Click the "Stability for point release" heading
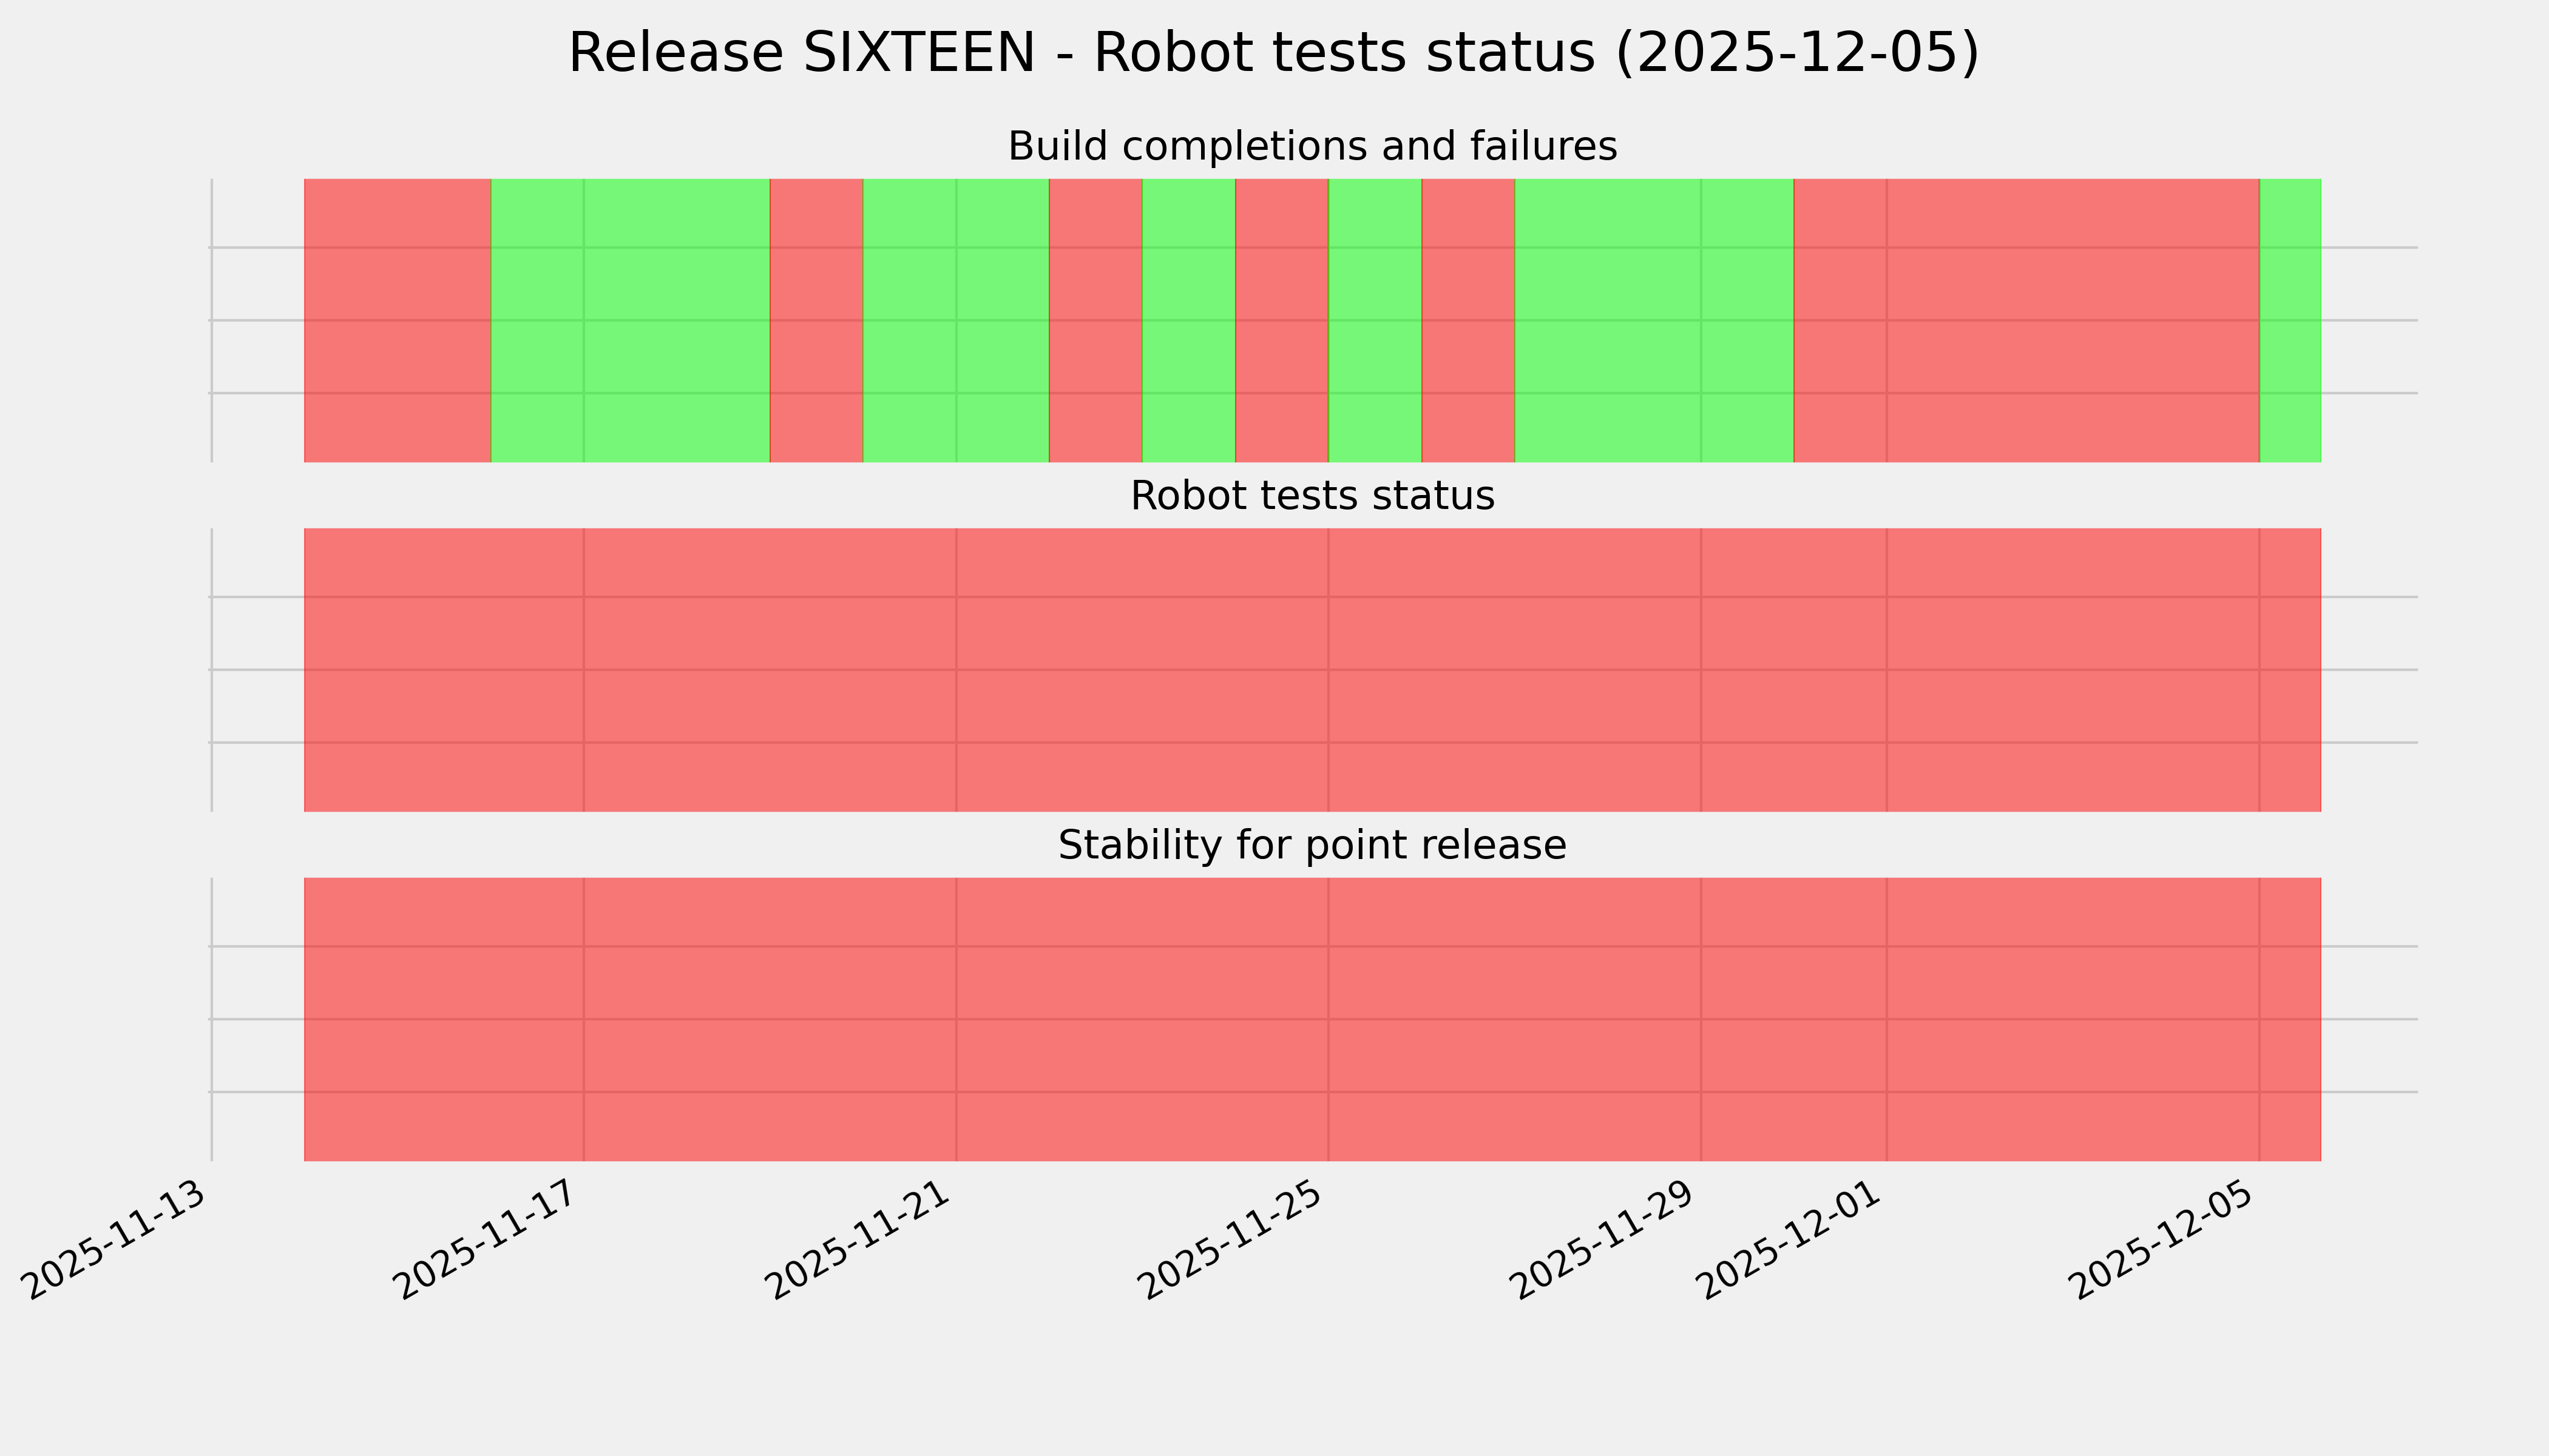Screen dimensions: 2549x1456 [x=1312, y=846]
